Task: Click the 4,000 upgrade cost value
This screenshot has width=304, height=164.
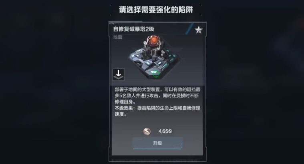Action: pos(165,131)
